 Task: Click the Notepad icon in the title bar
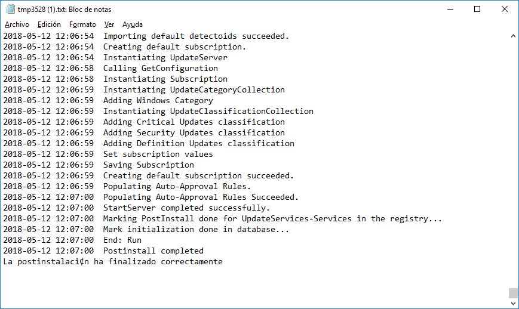10,10
